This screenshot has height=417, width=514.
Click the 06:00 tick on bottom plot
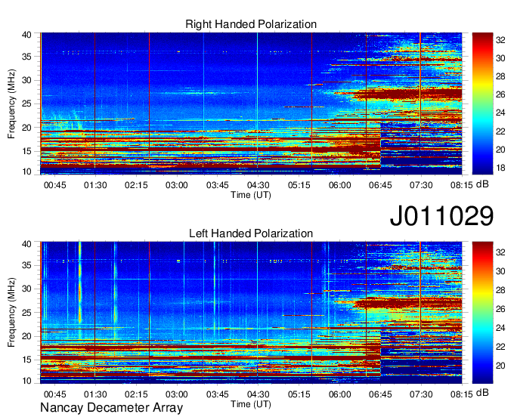point(339,394)
